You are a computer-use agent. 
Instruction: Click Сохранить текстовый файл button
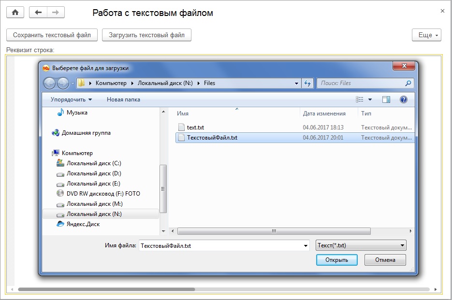tap(52, 35)
